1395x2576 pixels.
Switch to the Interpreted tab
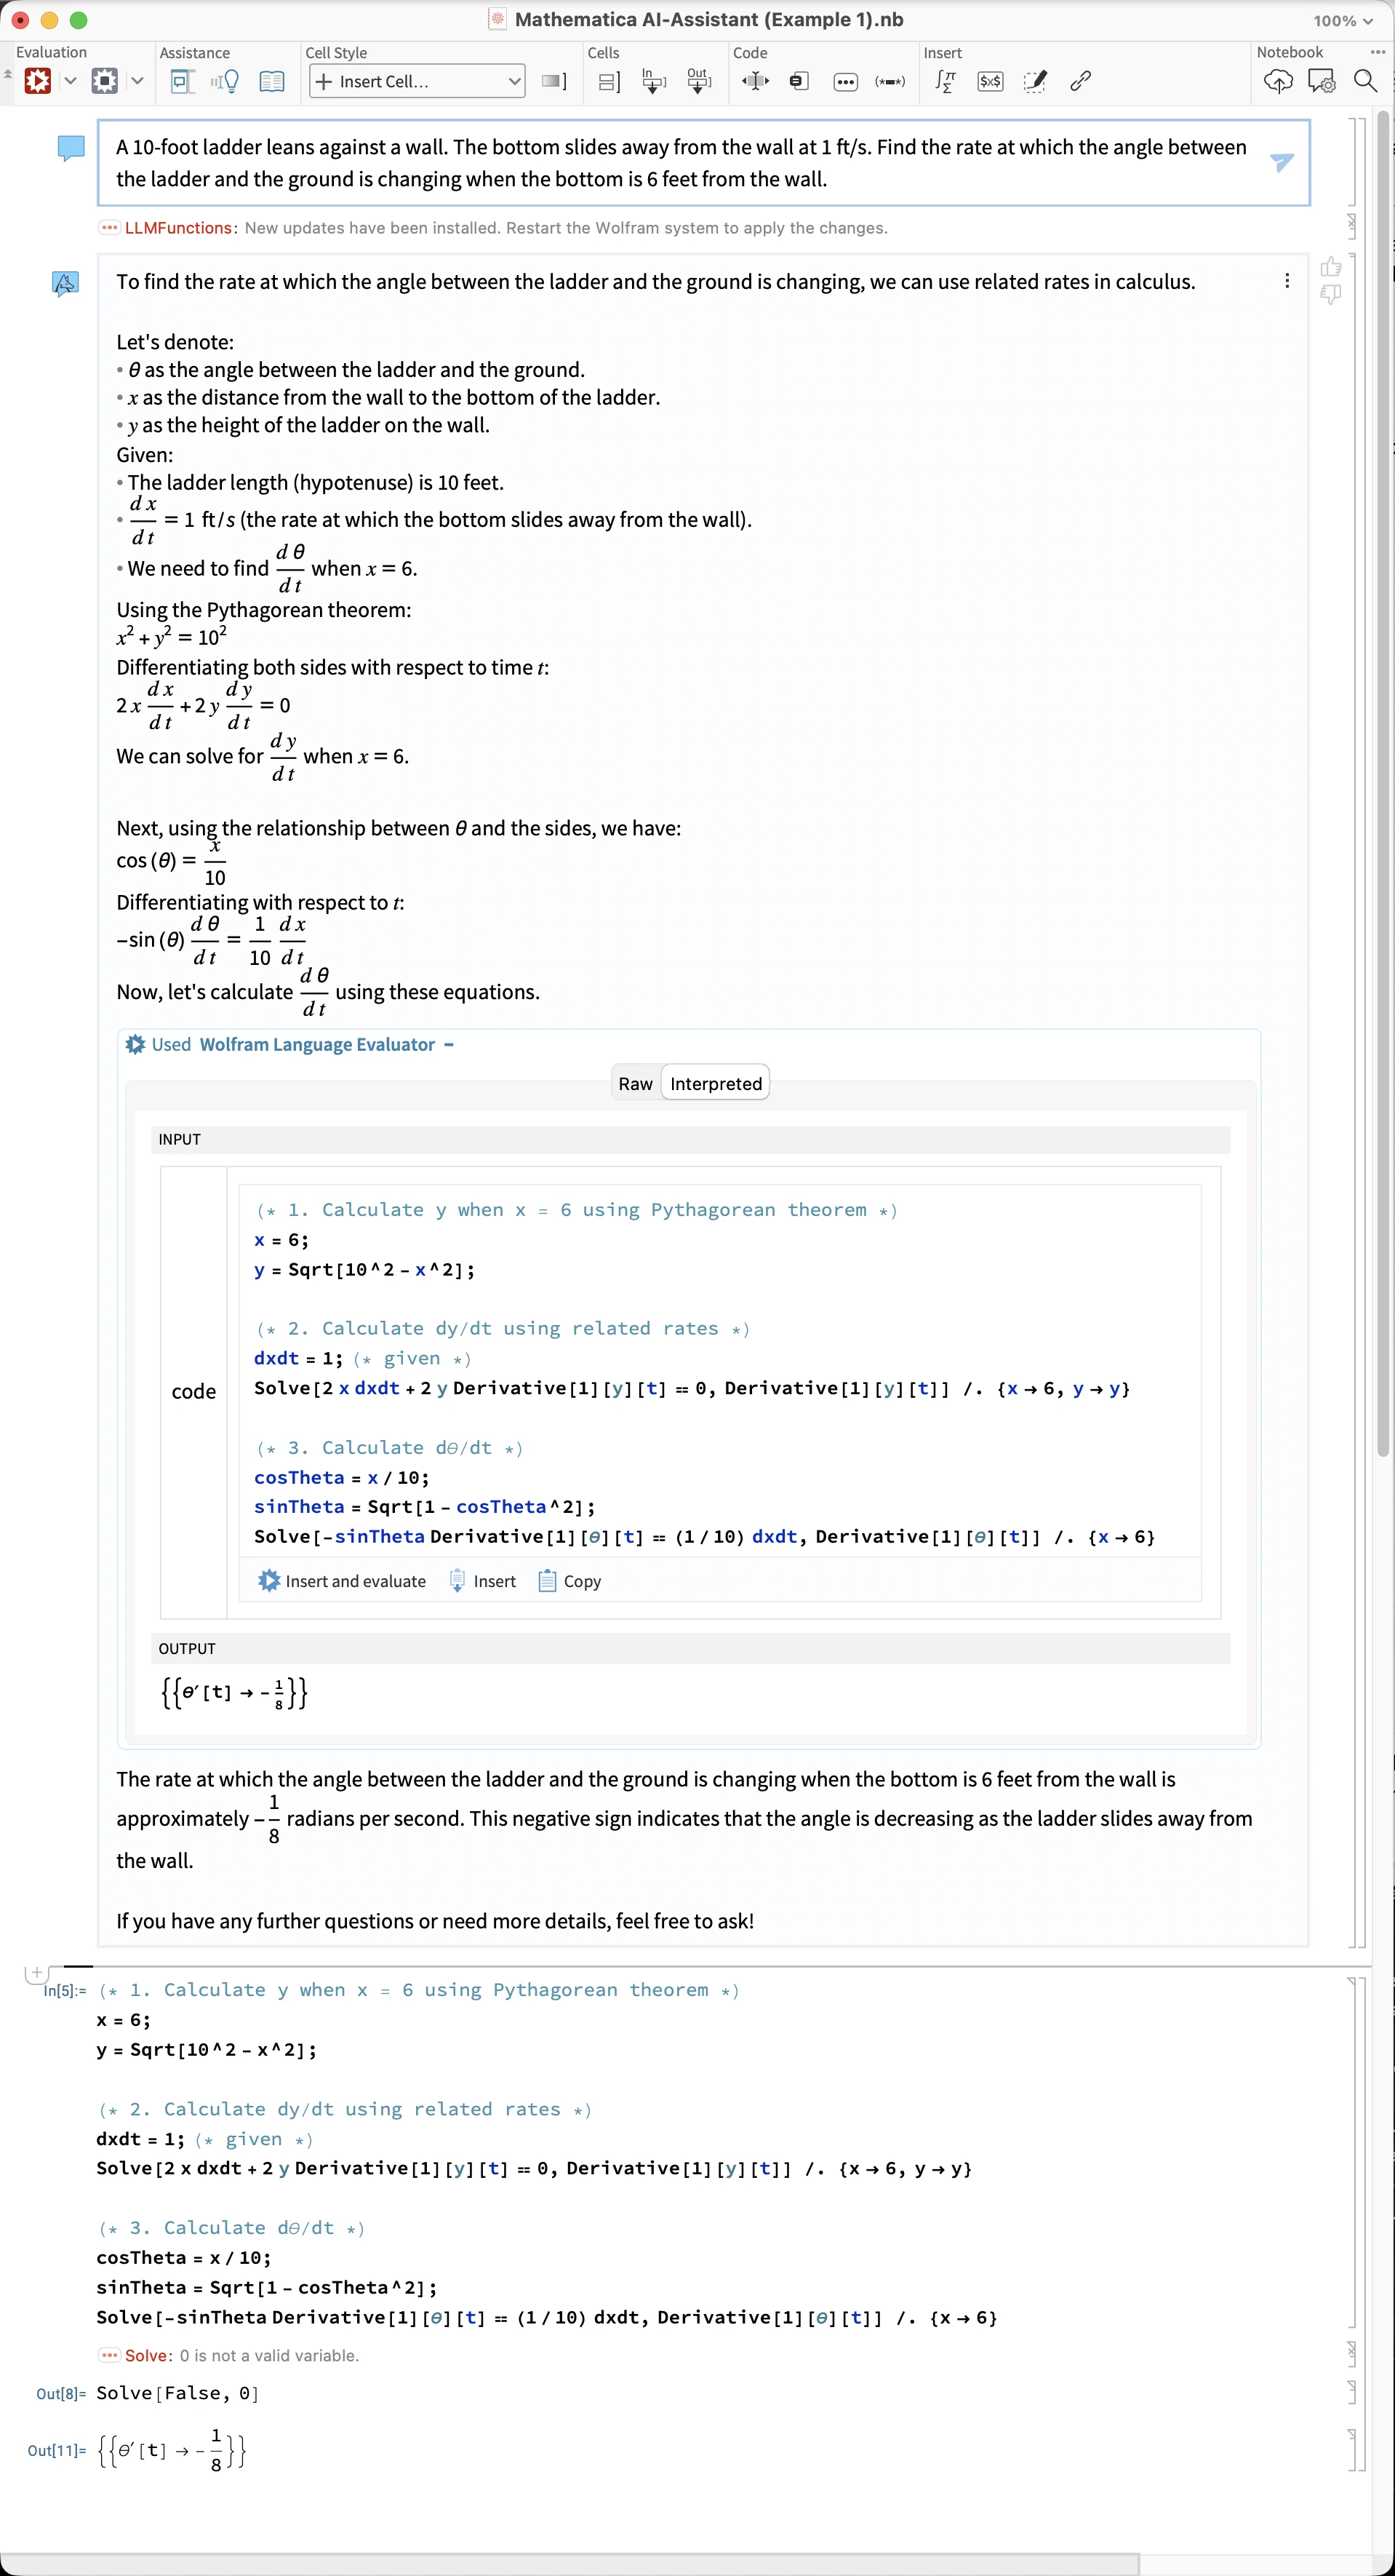pos(716,1084)
